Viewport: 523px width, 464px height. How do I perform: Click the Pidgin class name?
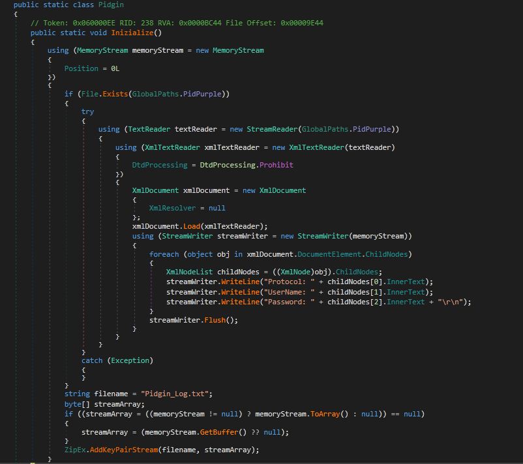point(111,5)
